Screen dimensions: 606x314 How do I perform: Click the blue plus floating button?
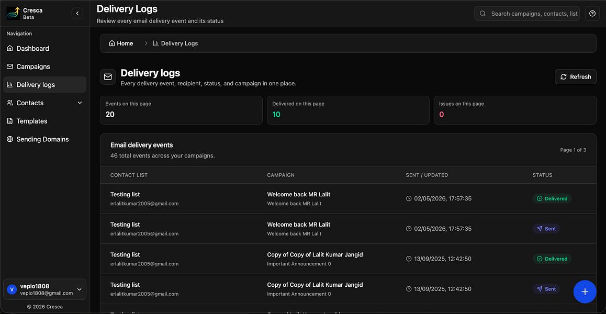point(585,291)
